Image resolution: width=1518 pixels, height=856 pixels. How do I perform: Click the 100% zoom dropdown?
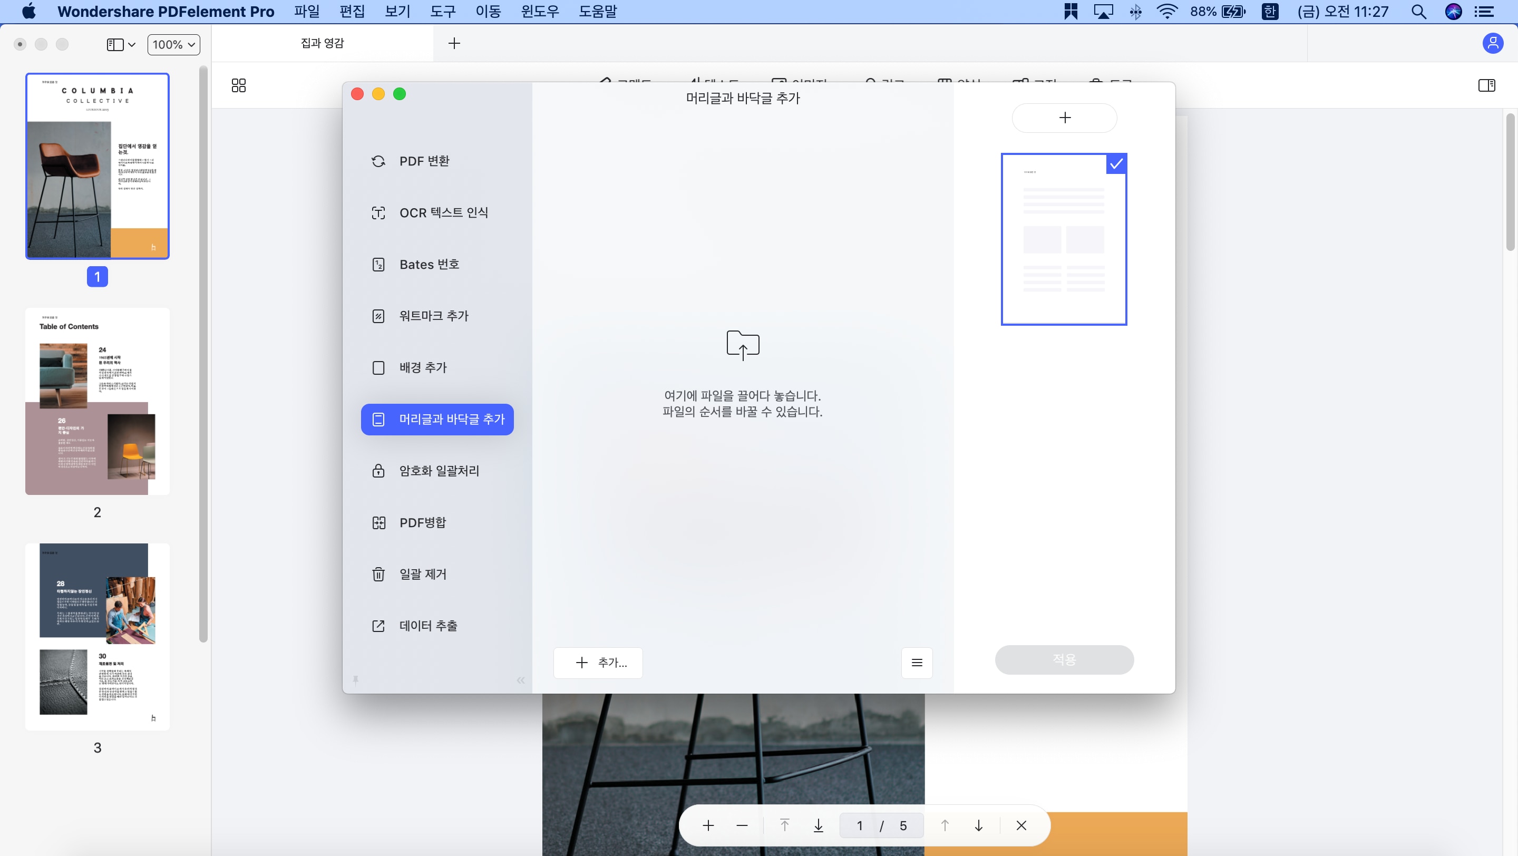[173, 44]
